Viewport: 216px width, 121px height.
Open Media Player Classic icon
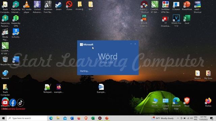(x=5, y=35)
